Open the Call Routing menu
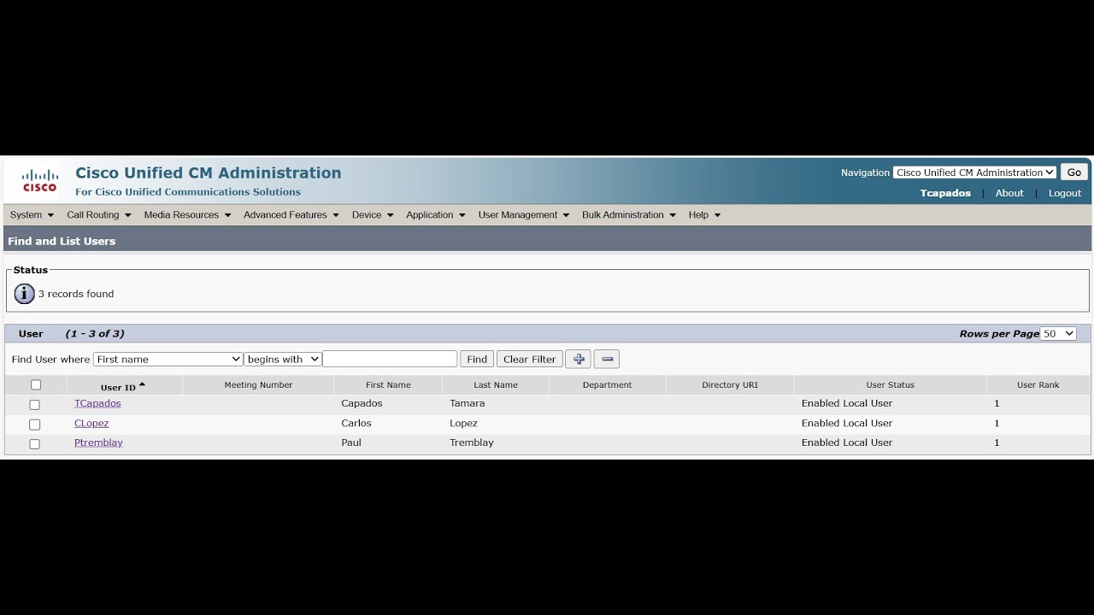Image resolution: width=1094 pixels, height=615 pixels. pyautogui.click(x=99, y=215)
